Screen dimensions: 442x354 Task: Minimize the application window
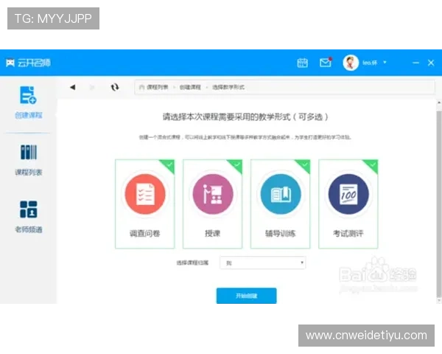(415, 63)
